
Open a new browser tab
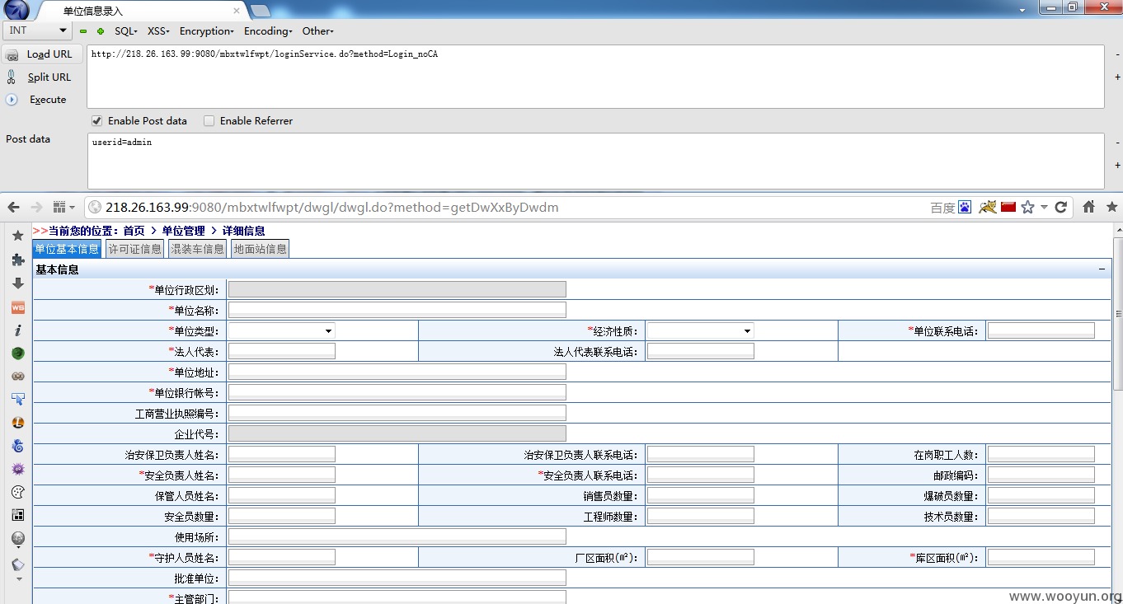pyautogui.click(x=260, y=11)
